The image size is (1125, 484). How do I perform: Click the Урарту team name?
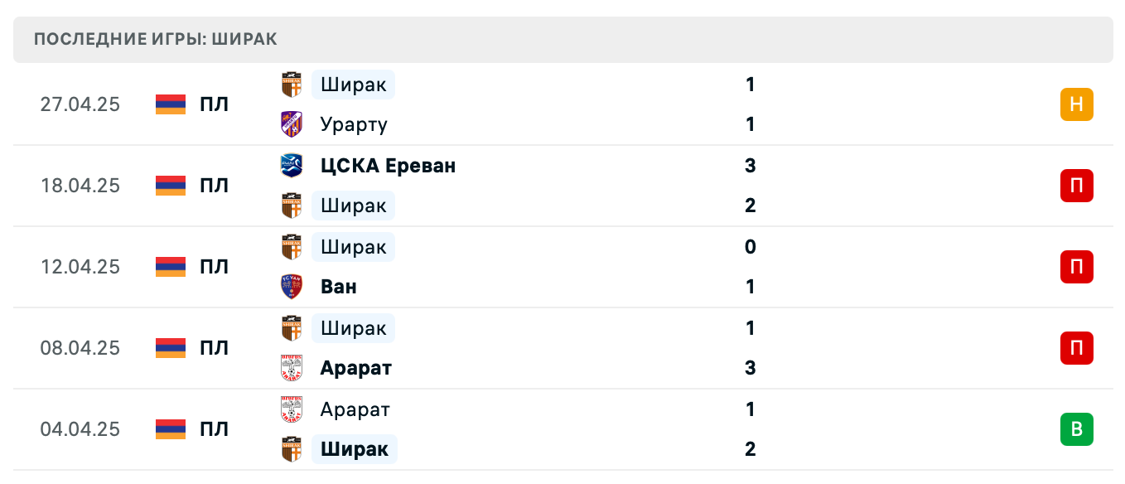pos(353,123)
